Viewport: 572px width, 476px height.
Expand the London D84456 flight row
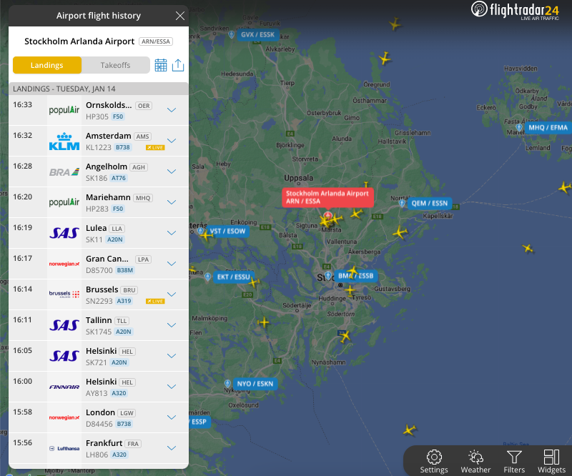click(x=172, y=417)
